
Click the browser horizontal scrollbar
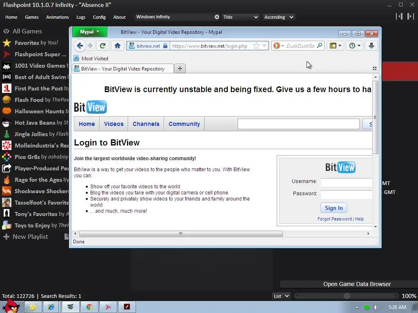point(181,234)
